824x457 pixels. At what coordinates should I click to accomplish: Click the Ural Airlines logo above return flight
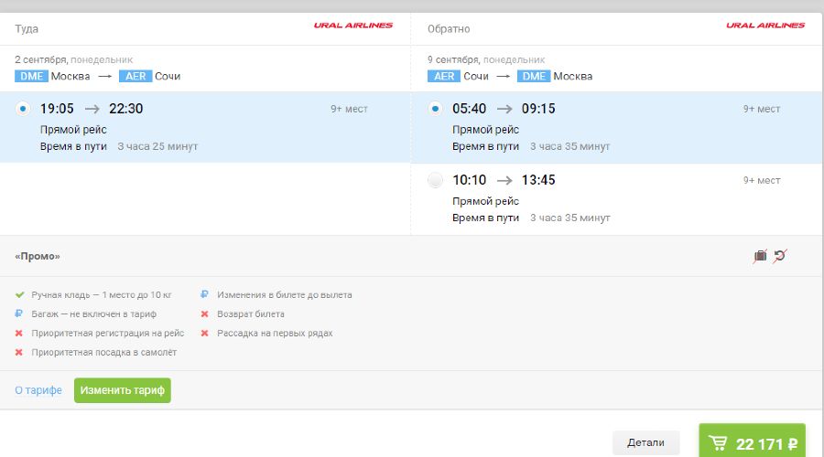point(765,26)
